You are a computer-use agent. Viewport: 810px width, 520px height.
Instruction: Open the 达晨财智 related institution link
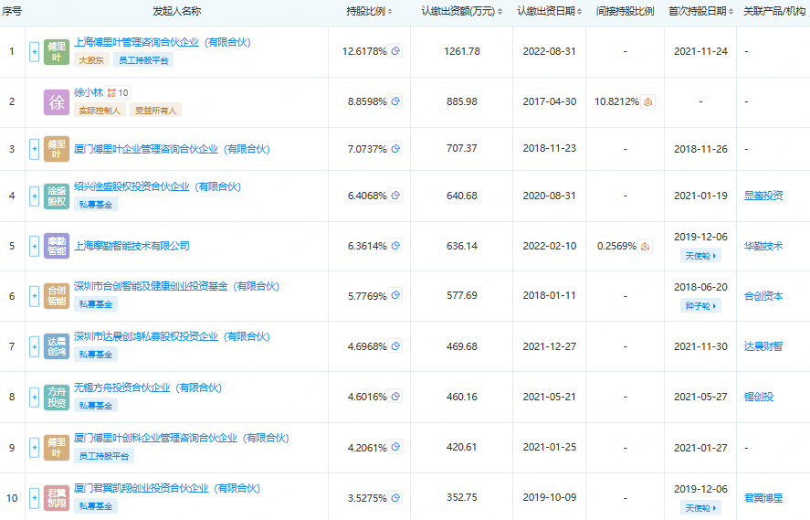763,346
